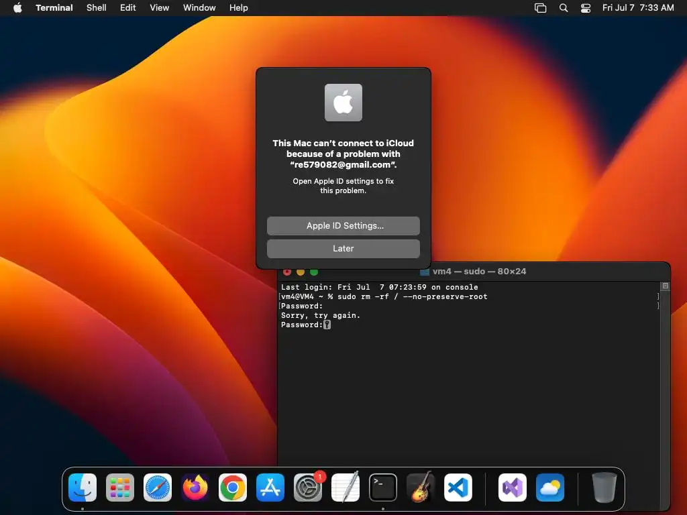This screenshot has height=515, width=687.
Task: Click the Password prompt cursor in Terminal
Action: (x=327, y=325)
